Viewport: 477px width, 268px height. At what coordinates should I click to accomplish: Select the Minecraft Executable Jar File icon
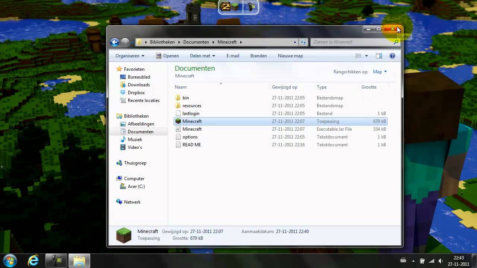pos(178,129)
